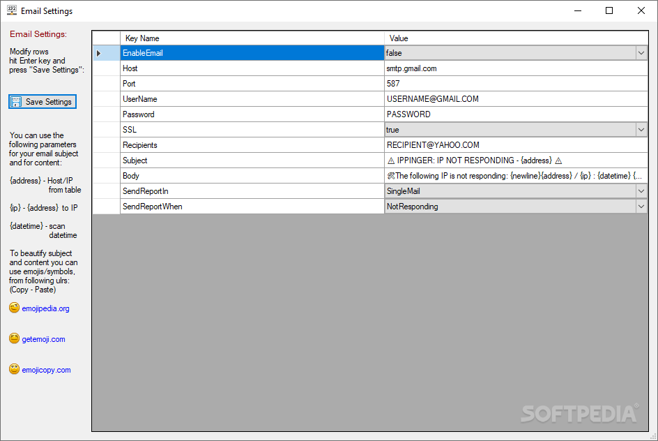Click the app icon in the title bar
The height and width of the screenshot is (441, 658).
coord(12,10)
